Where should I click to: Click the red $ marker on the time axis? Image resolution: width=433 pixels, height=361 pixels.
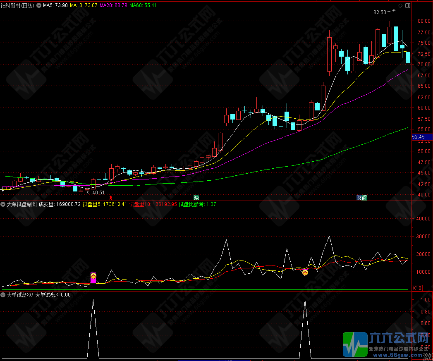[x=110, y=198]
